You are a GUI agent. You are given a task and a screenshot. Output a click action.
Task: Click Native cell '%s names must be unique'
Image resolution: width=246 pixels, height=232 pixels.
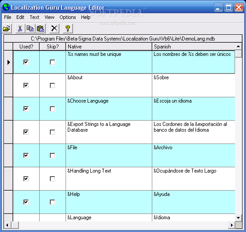tap(109, 62)
